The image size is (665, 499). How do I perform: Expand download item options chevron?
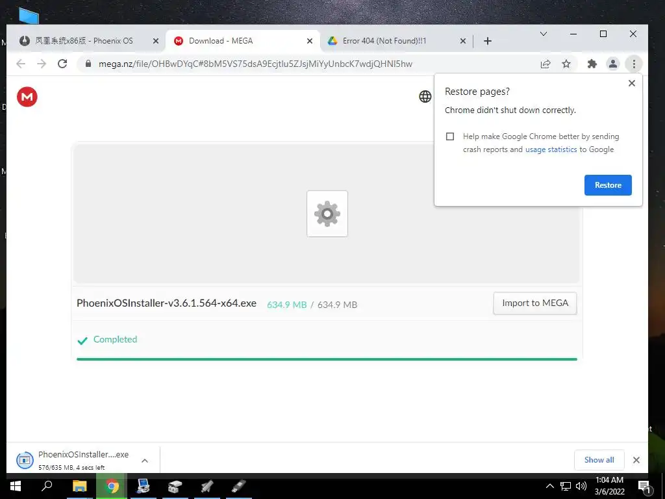pos(145,461)
